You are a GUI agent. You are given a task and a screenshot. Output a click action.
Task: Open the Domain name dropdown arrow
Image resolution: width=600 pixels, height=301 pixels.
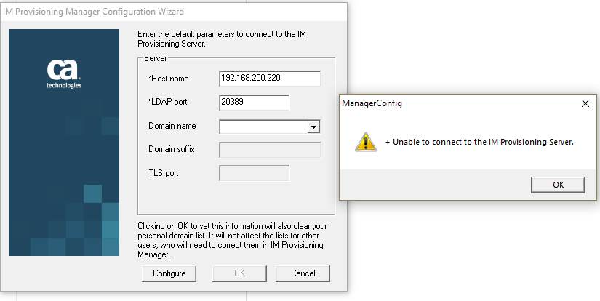[x=313, y=127]
